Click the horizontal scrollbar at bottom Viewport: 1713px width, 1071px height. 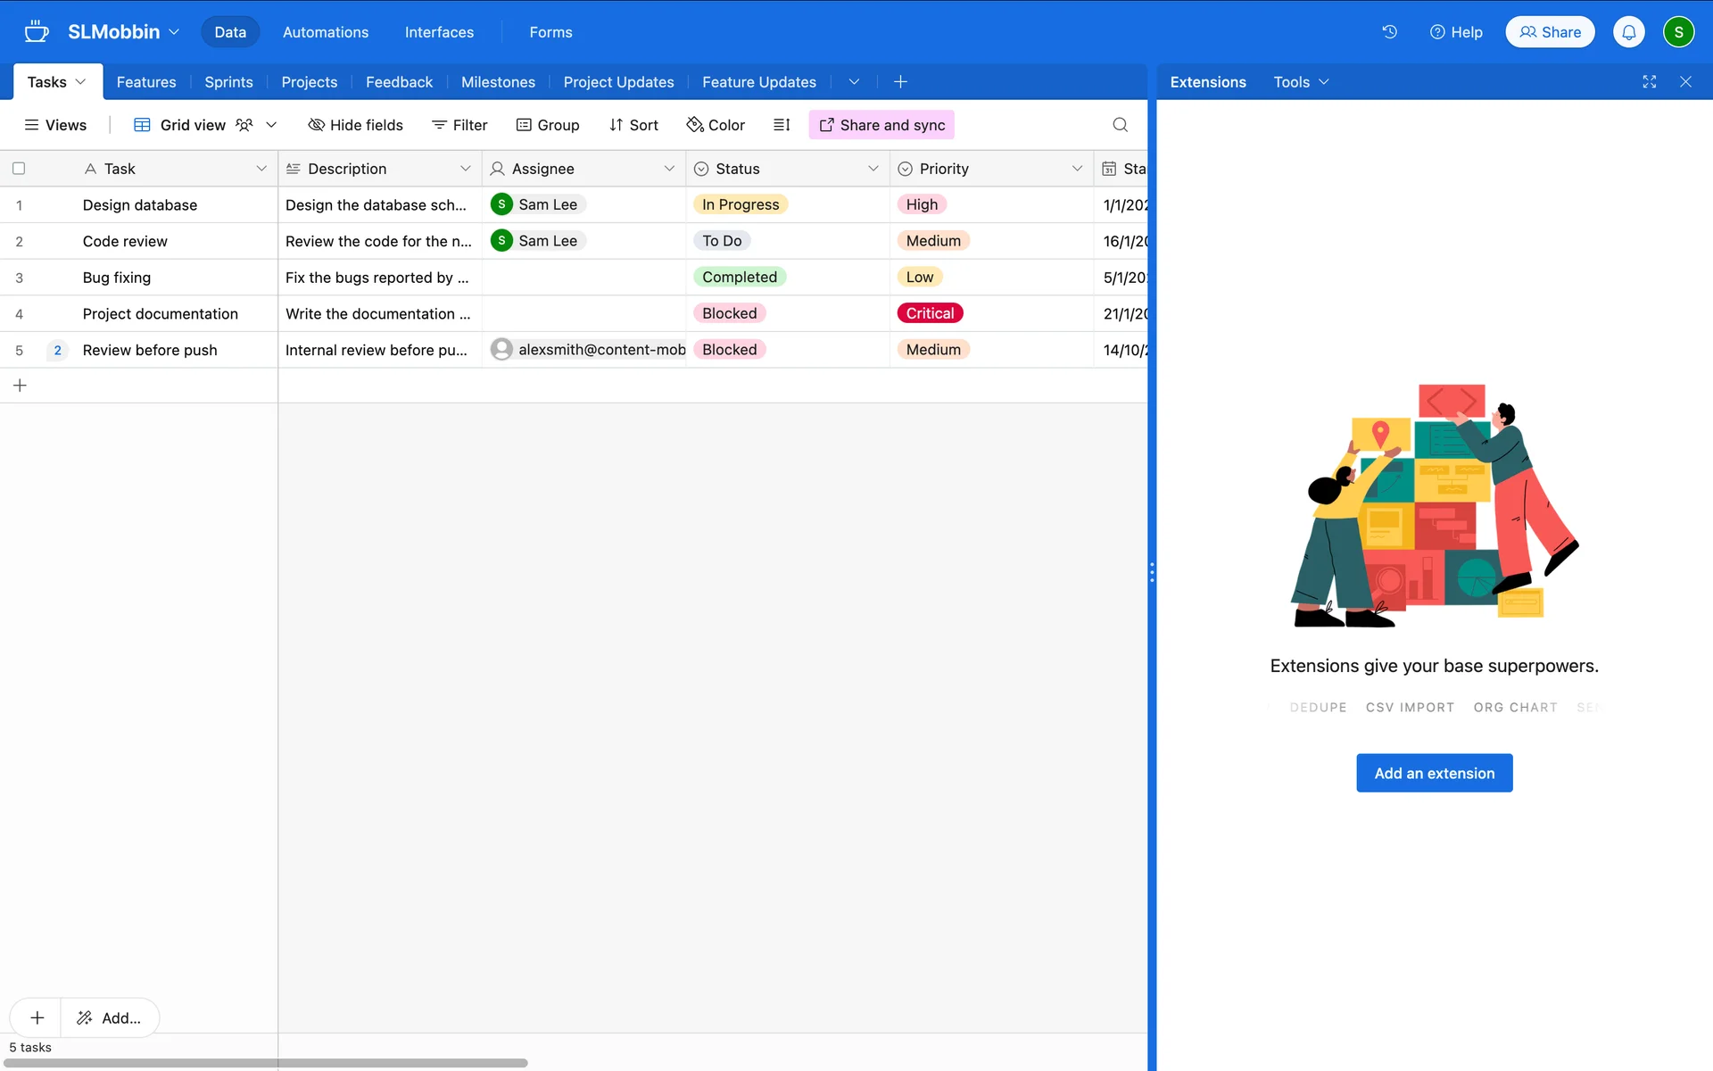[268, 1063]
